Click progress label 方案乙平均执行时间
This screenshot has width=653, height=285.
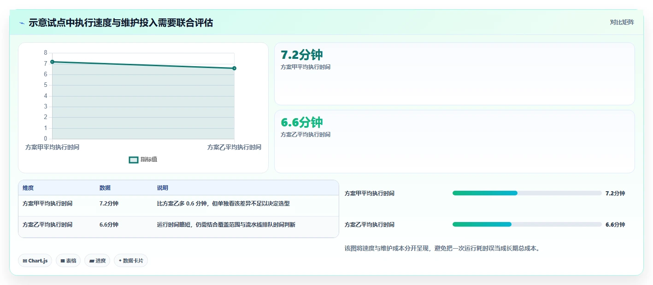click(x=370, y=225)
